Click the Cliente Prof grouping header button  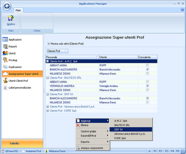click(57, 51)
